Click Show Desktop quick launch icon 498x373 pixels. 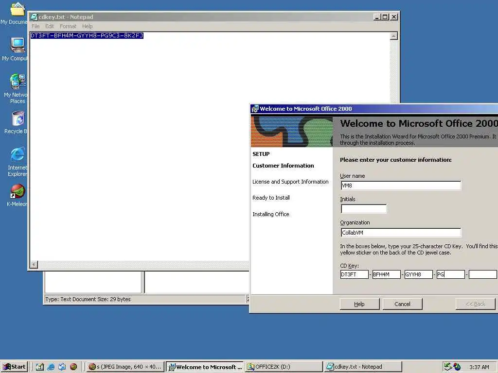point(40,367)
